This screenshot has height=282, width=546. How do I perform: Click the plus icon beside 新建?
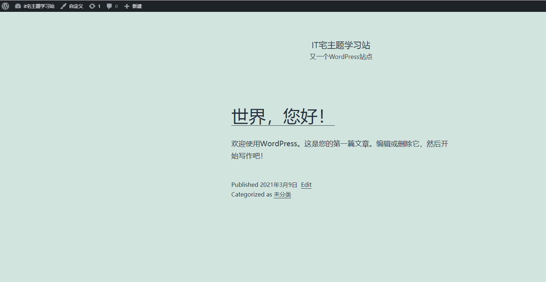(x=127, y=6)
